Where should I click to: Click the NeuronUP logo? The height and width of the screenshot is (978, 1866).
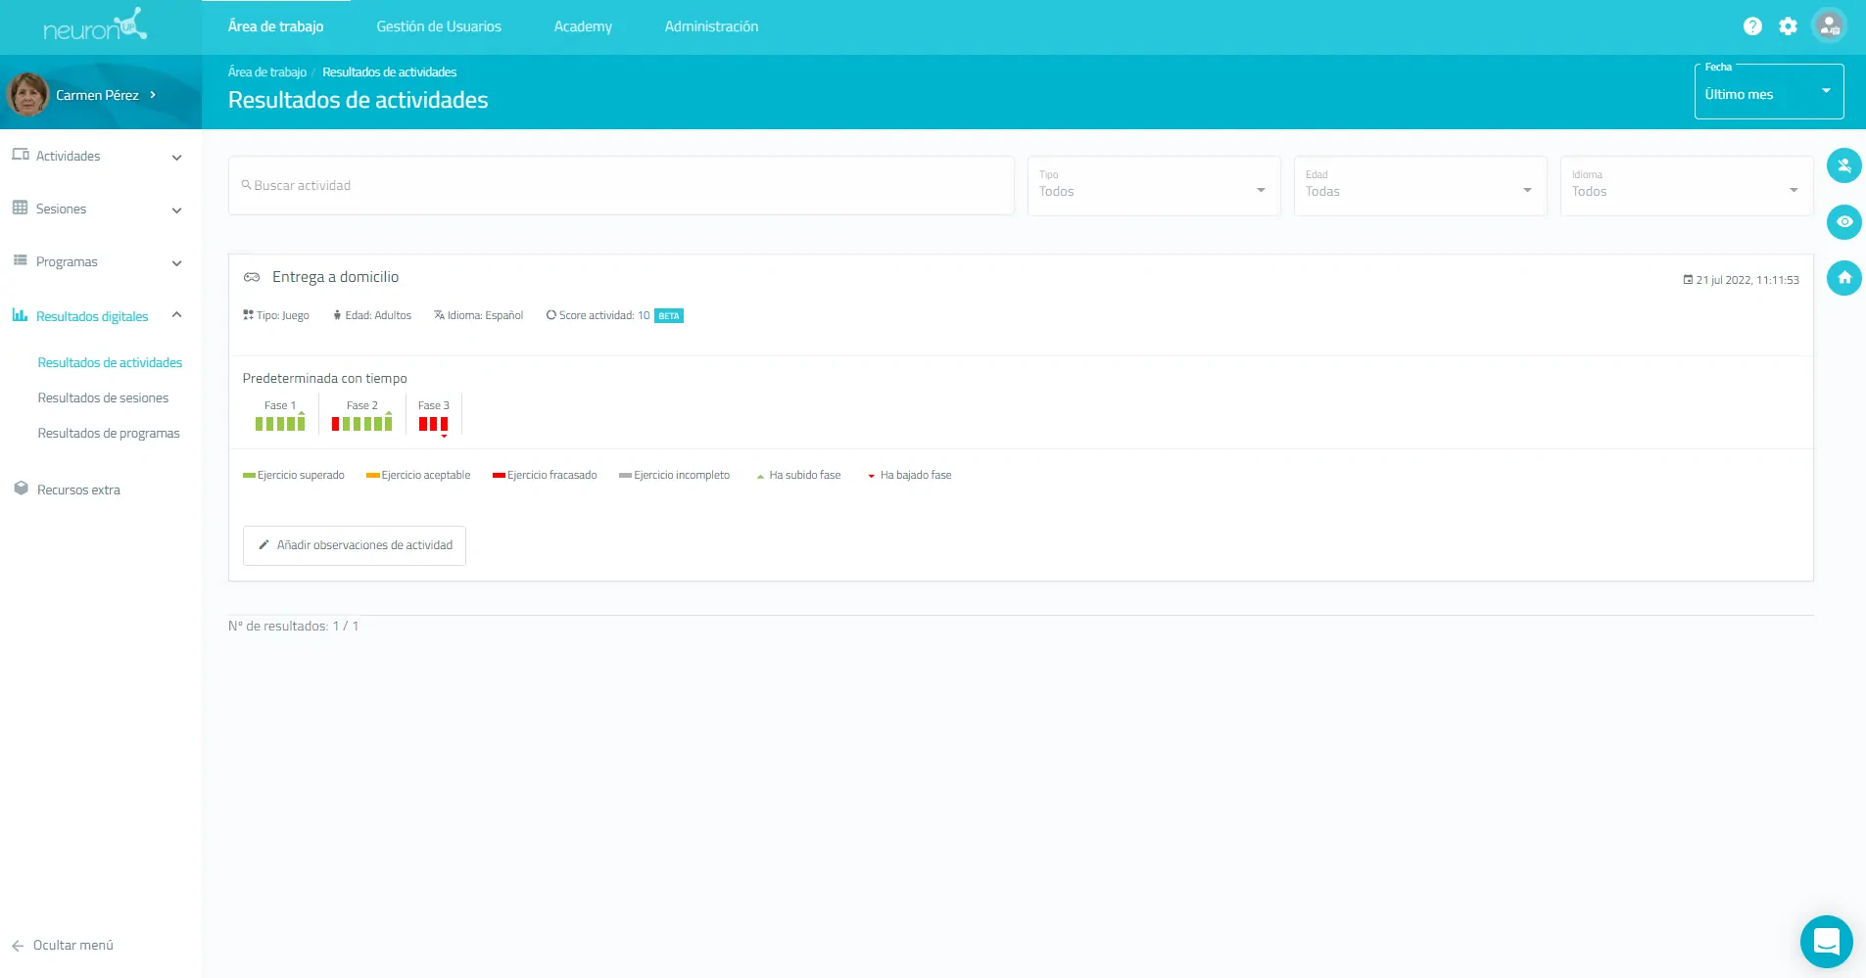coord(95,26)
